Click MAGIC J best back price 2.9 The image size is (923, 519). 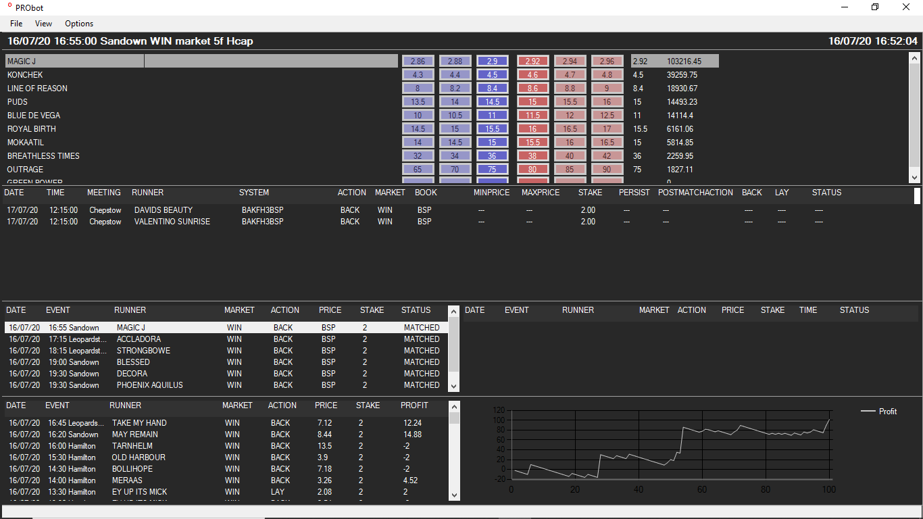pyautogui.click(x=492, y=61)
